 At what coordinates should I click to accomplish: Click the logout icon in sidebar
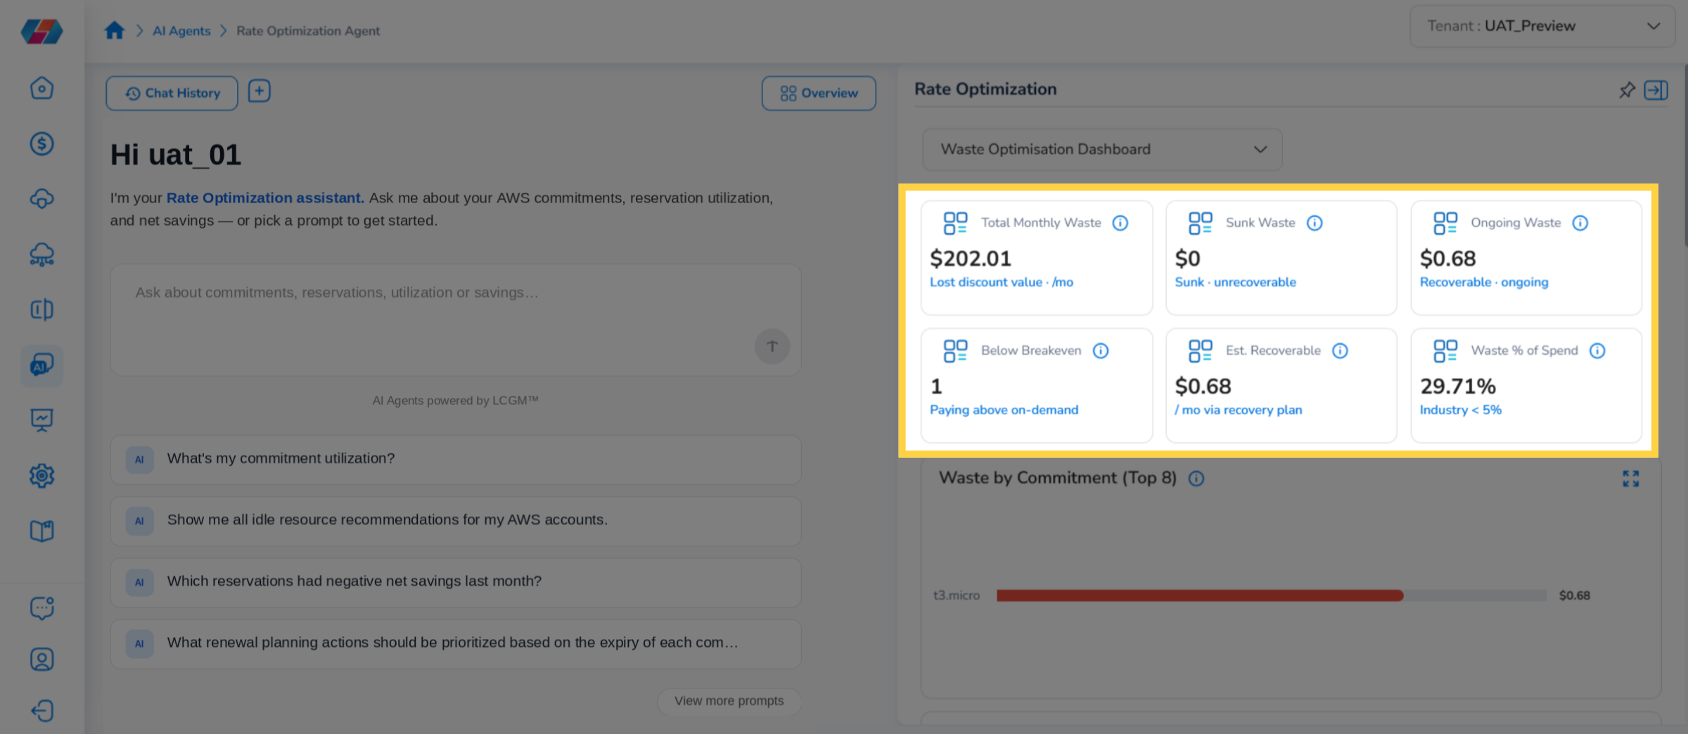[42, 710]
